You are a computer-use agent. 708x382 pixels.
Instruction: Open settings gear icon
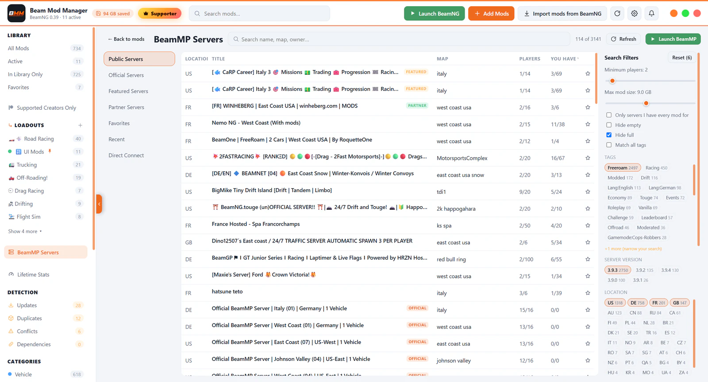tap(634, 14)
